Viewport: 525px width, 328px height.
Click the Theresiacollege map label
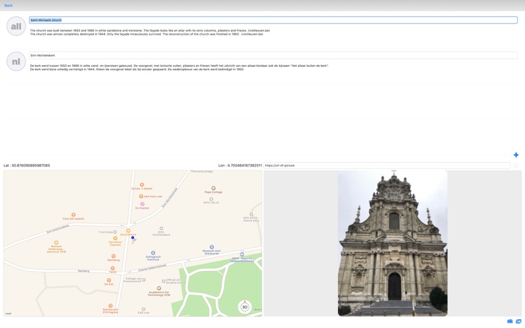[202, 171]
